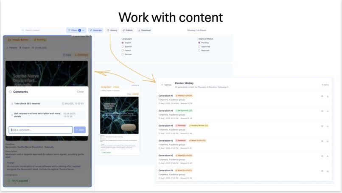Click the Publish toolbar button

pyautogui.click(x=128, y=30)
